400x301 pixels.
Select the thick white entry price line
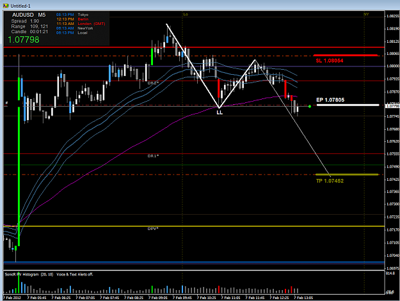[348, 105]
